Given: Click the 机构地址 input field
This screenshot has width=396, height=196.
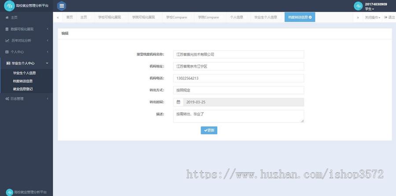Looking at the screenshot, I should 238,66.
